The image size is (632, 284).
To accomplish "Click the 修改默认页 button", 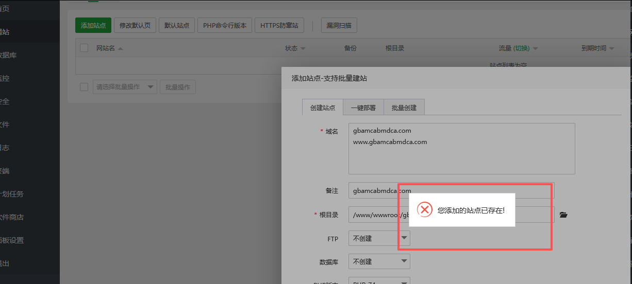I will (x=135, y=25).
